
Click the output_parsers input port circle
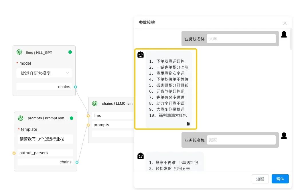(x=14, y=153)
